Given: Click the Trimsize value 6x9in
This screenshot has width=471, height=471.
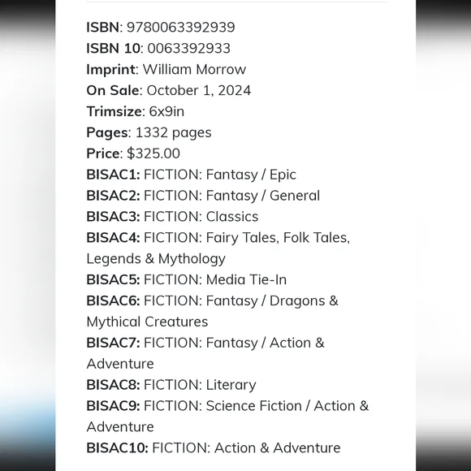Looking at the screenshot, I should point(166,111).
